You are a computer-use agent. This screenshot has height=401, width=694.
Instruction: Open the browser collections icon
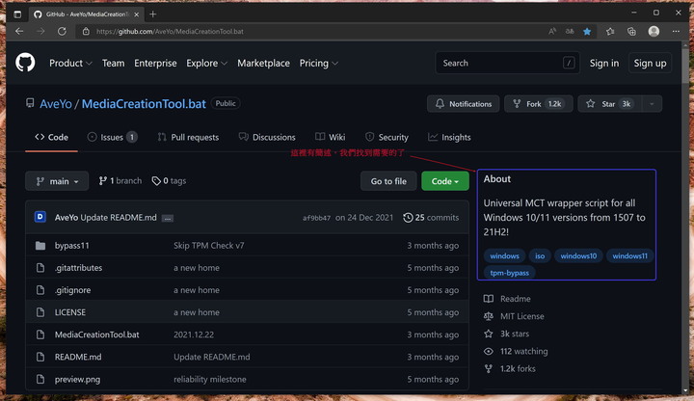[x=631, y=32]
